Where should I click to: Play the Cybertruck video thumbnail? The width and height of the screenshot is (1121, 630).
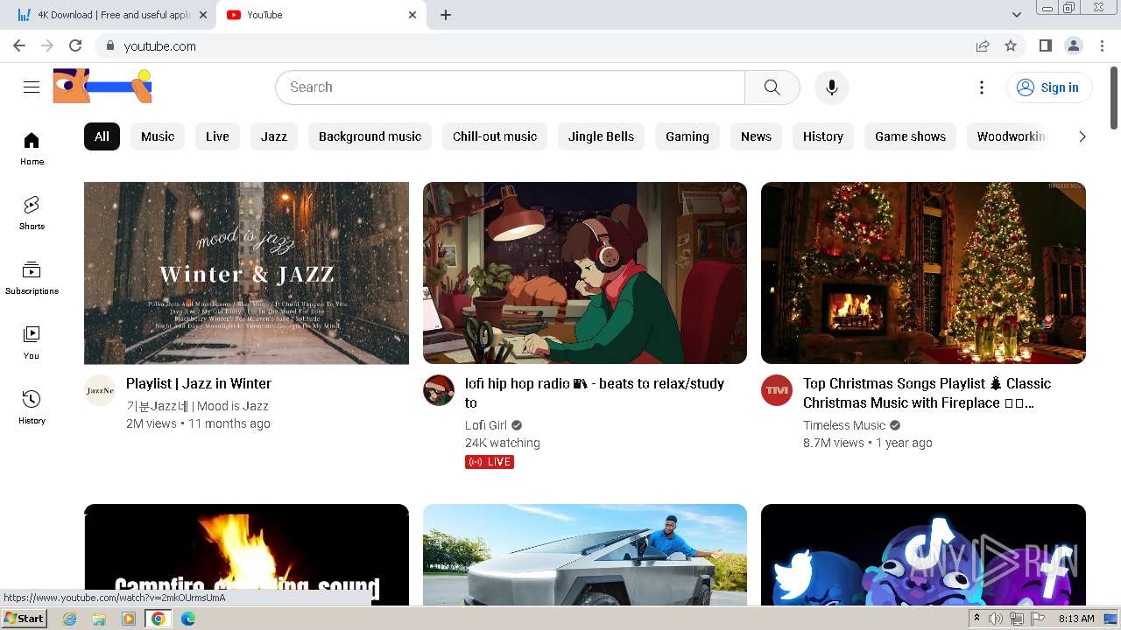tap(585, 554)
